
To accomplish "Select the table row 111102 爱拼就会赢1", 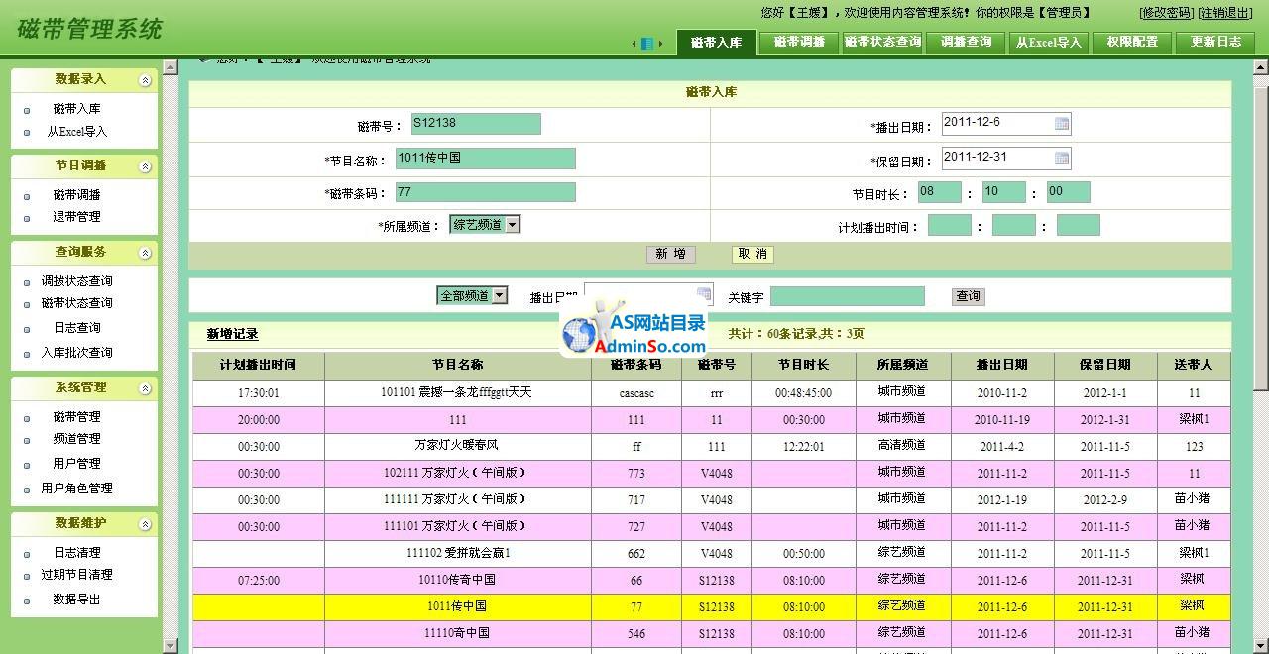I will click(711, 553).
